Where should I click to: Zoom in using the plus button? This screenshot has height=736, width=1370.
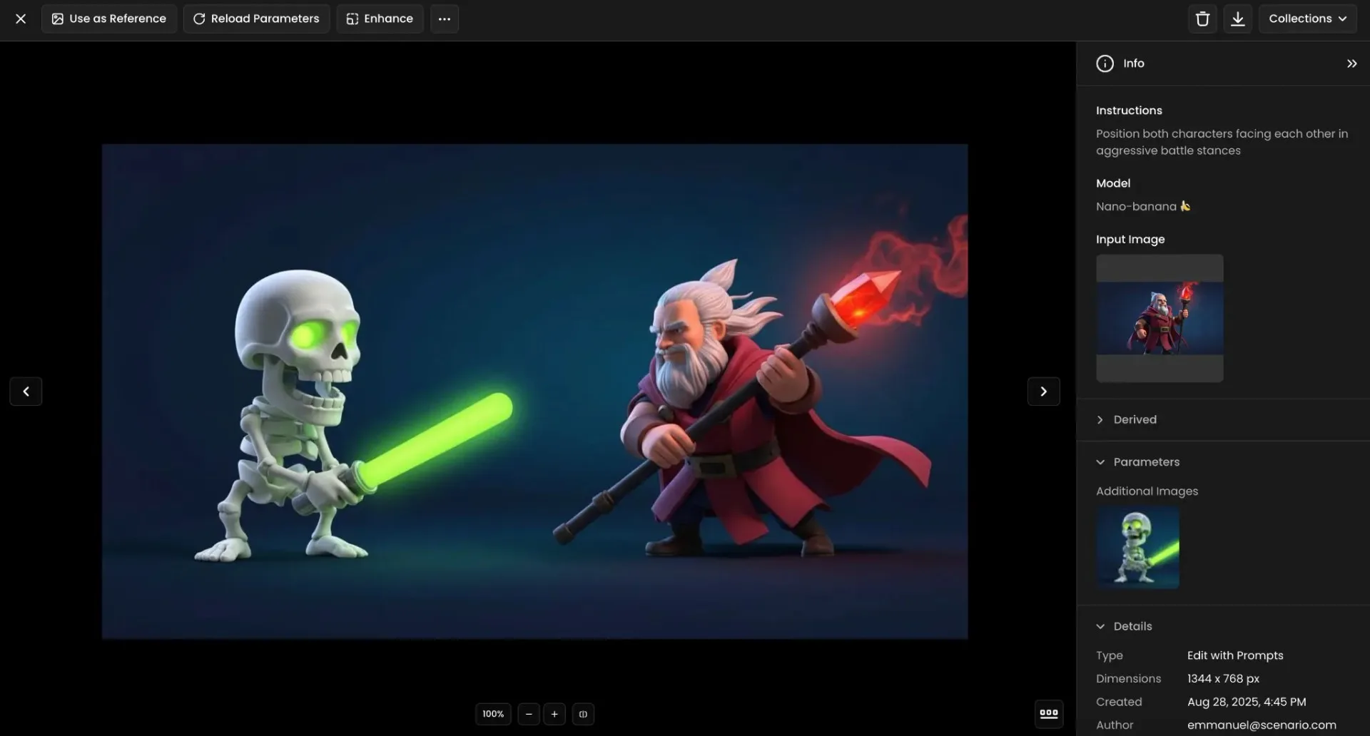tap(554, 714)
